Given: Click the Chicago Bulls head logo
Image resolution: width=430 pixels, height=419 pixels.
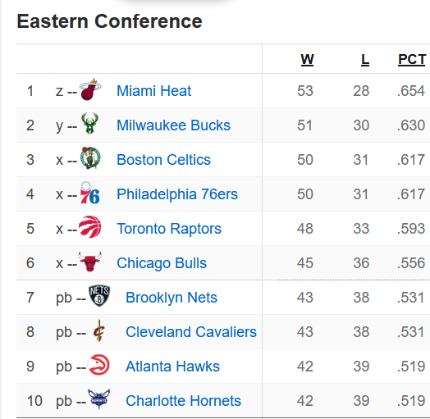Looking at the screenshot, I should [x=90, y=262].
